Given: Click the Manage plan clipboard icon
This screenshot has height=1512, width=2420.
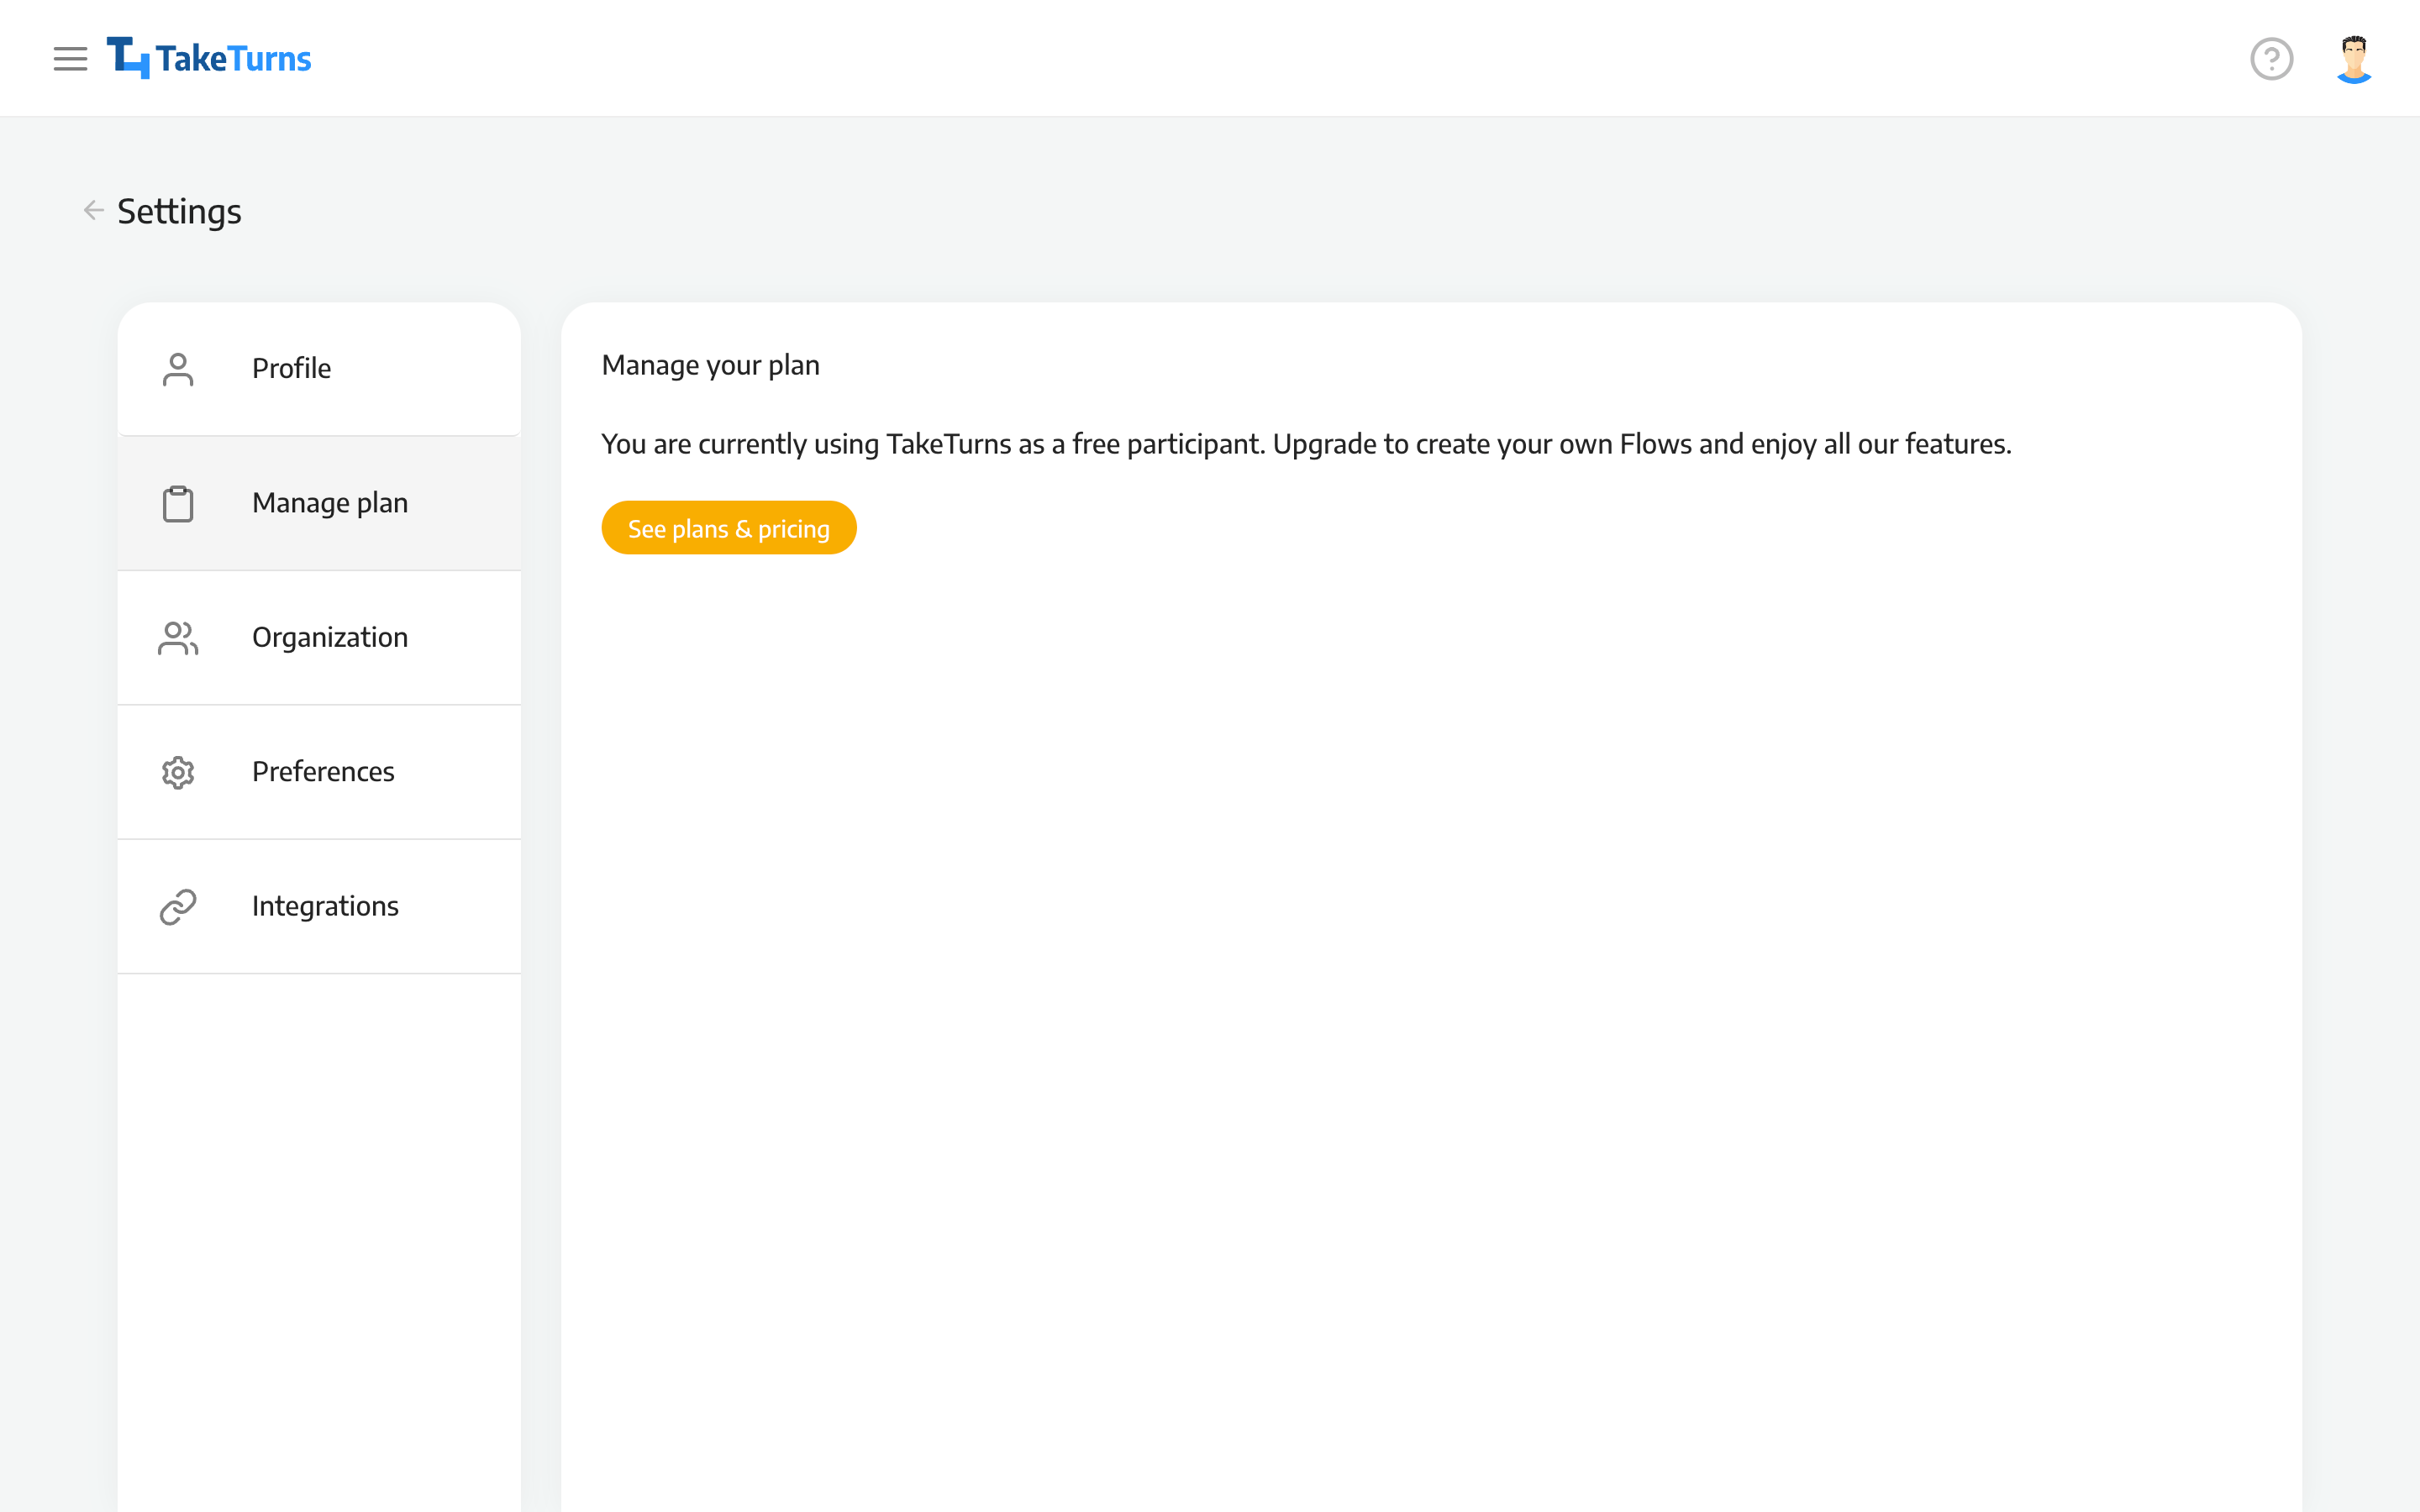Looking at the screenshot, I should click(178, 503).
